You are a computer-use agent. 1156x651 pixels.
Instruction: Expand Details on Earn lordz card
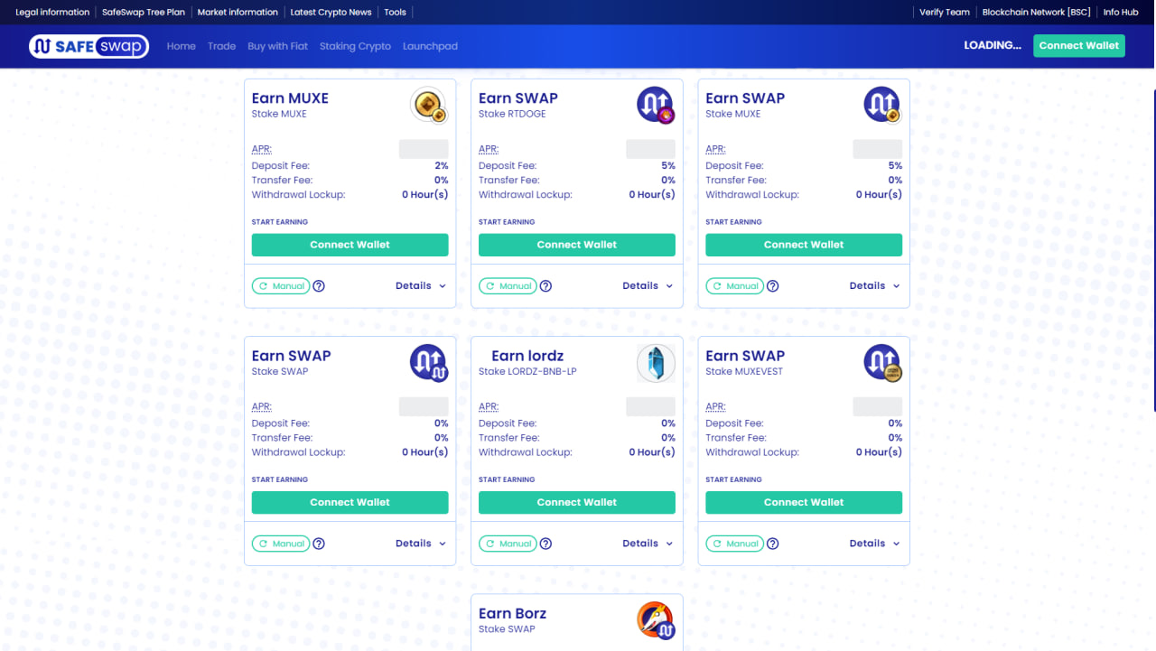point(648,544)
